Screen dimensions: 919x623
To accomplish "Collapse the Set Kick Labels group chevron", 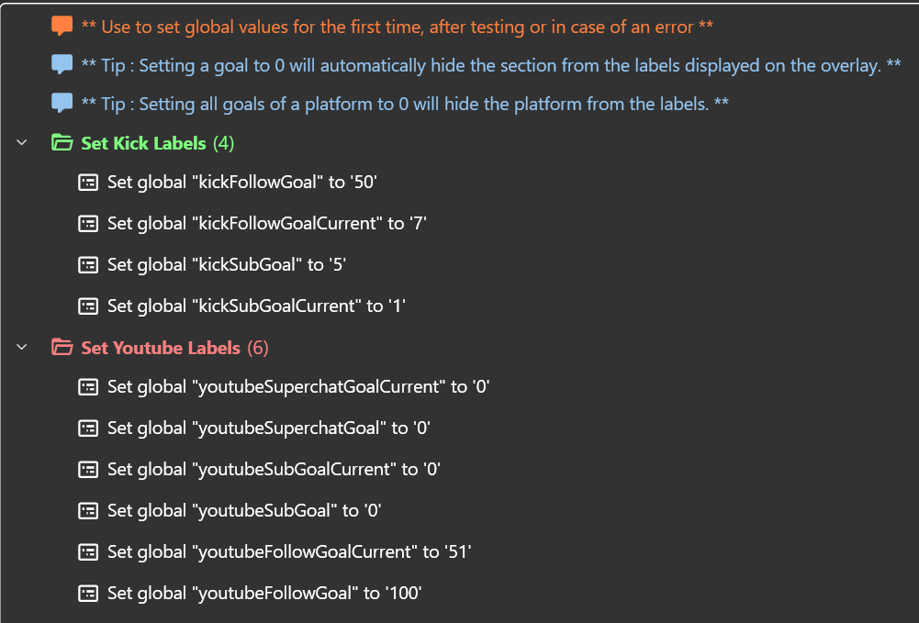I will point(22,143).
